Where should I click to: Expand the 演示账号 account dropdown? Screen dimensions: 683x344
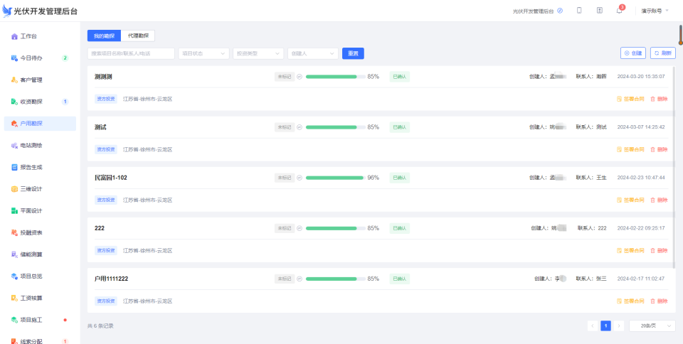click(x=655, y=11)
